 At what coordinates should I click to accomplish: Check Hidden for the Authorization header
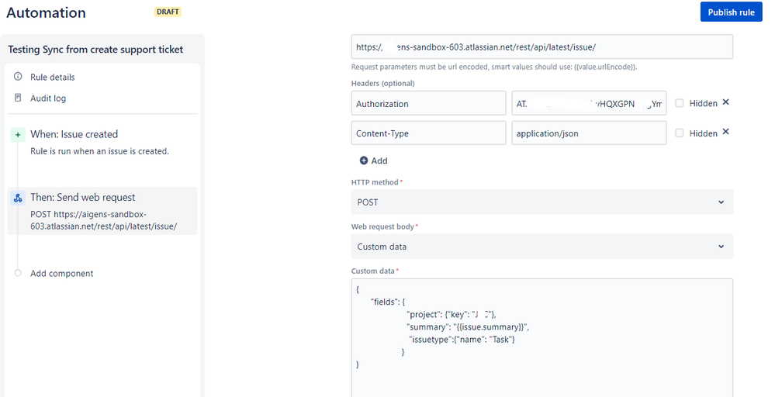680,103
